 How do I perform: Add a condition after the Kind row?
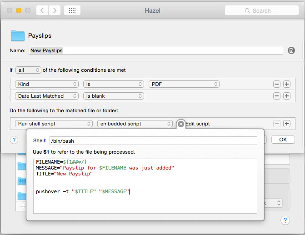coord(286,84)
